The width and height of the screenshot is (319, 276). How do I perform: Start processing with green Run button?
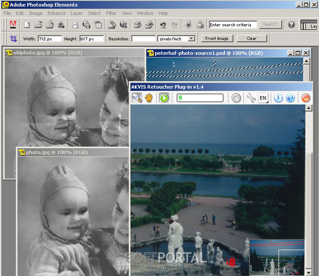pos(164,98)
